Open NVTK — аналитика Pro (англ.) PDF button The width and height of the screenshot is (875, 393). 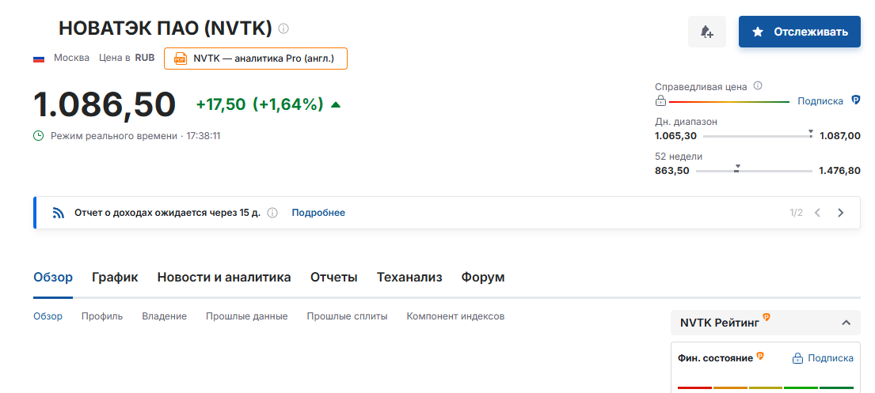pos(256,58)
